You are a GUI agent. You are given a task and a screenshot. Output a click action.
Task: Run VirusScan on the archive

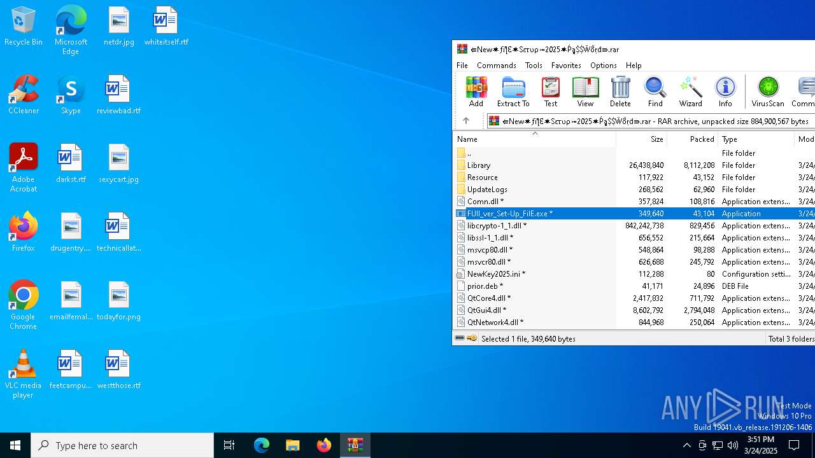coord(768,92)
